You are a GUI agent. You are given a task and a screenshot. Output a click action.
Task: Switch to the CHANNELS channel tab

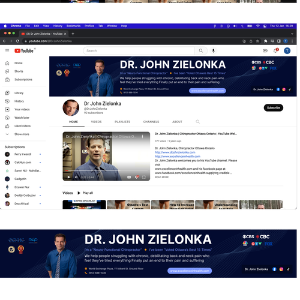click(x=151, y=122)
